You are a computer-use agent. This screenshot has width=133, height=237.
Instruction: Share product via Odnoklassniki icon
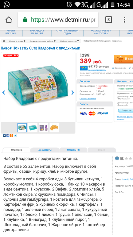point(12,135)
